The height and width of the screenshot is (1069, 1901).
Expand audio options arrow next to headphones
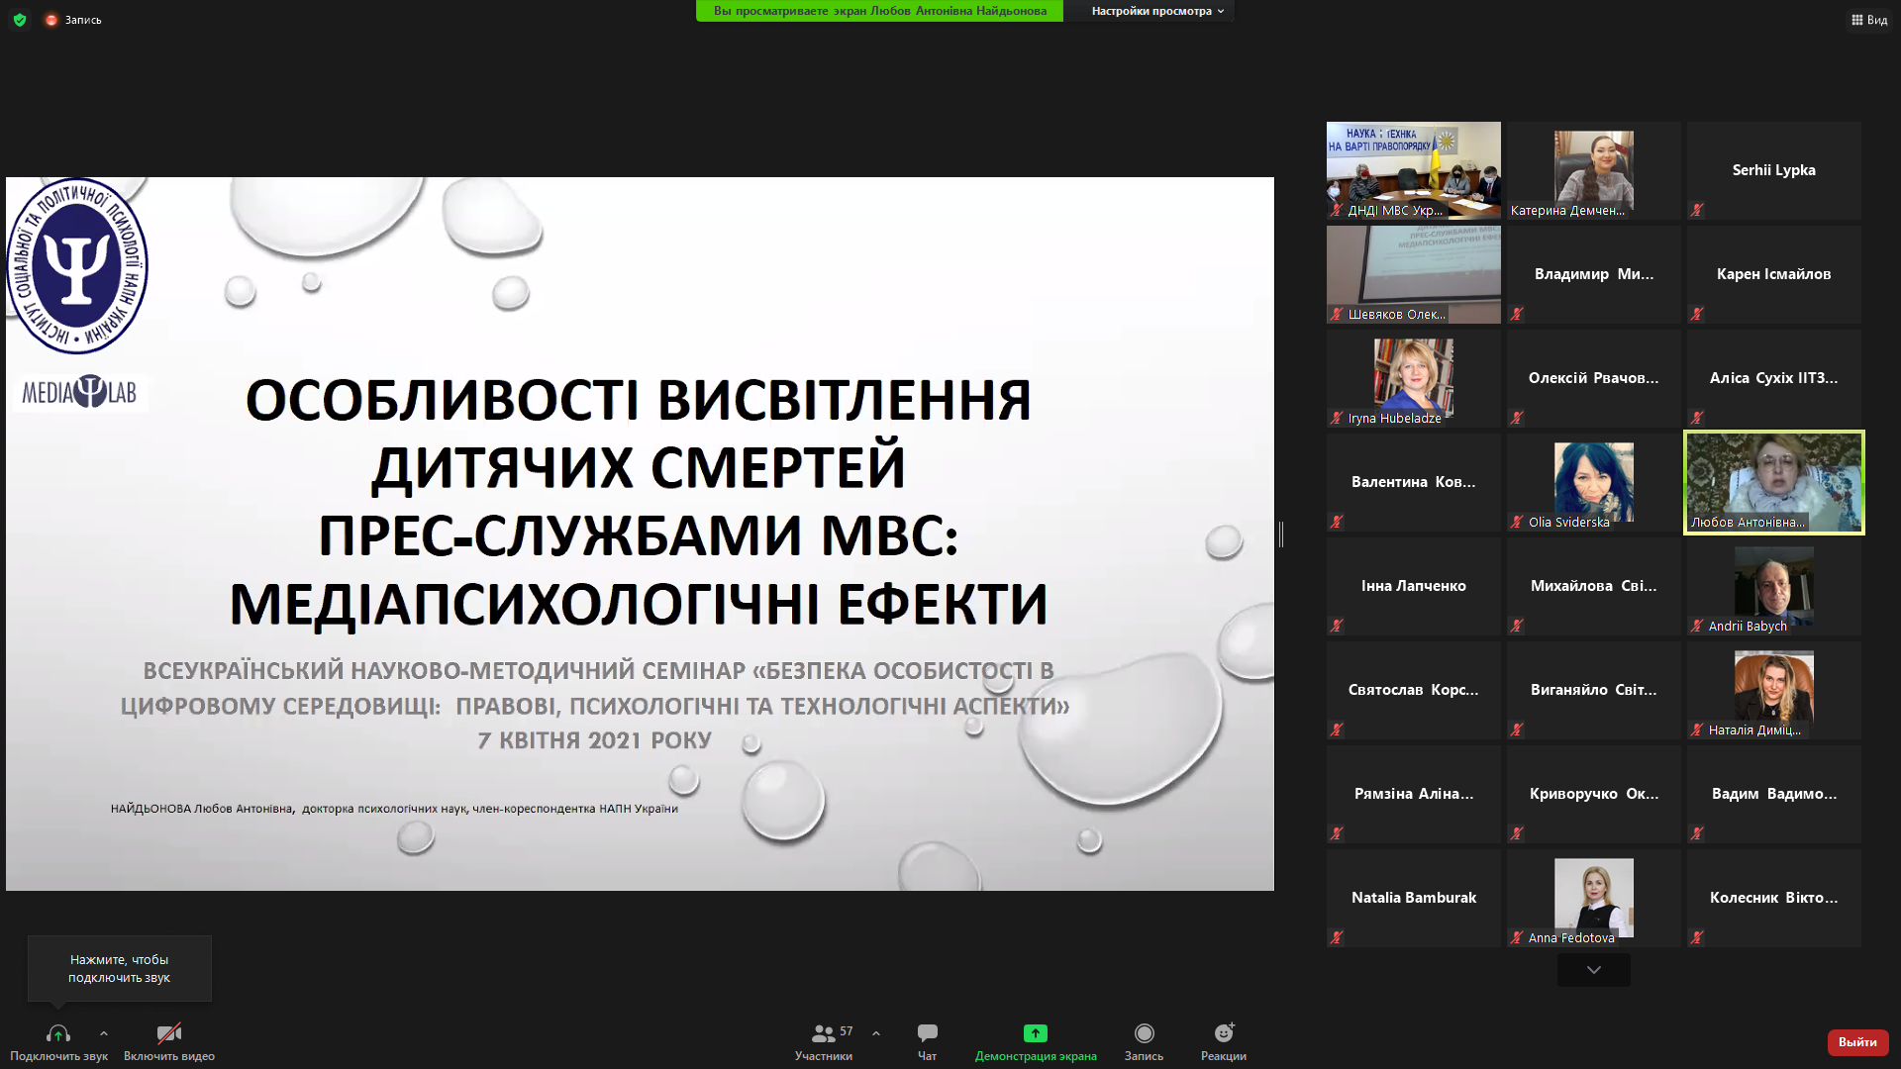[104, 1033]
